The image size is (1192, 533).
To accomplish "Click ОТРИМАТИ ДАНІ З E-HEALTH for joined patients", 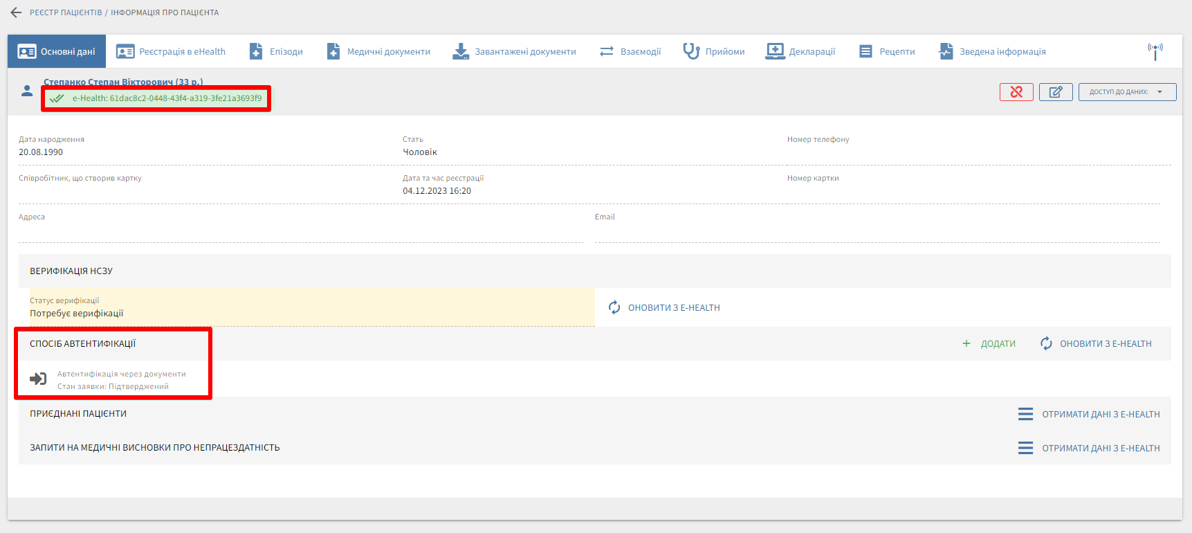I will tap(1101, 414).
